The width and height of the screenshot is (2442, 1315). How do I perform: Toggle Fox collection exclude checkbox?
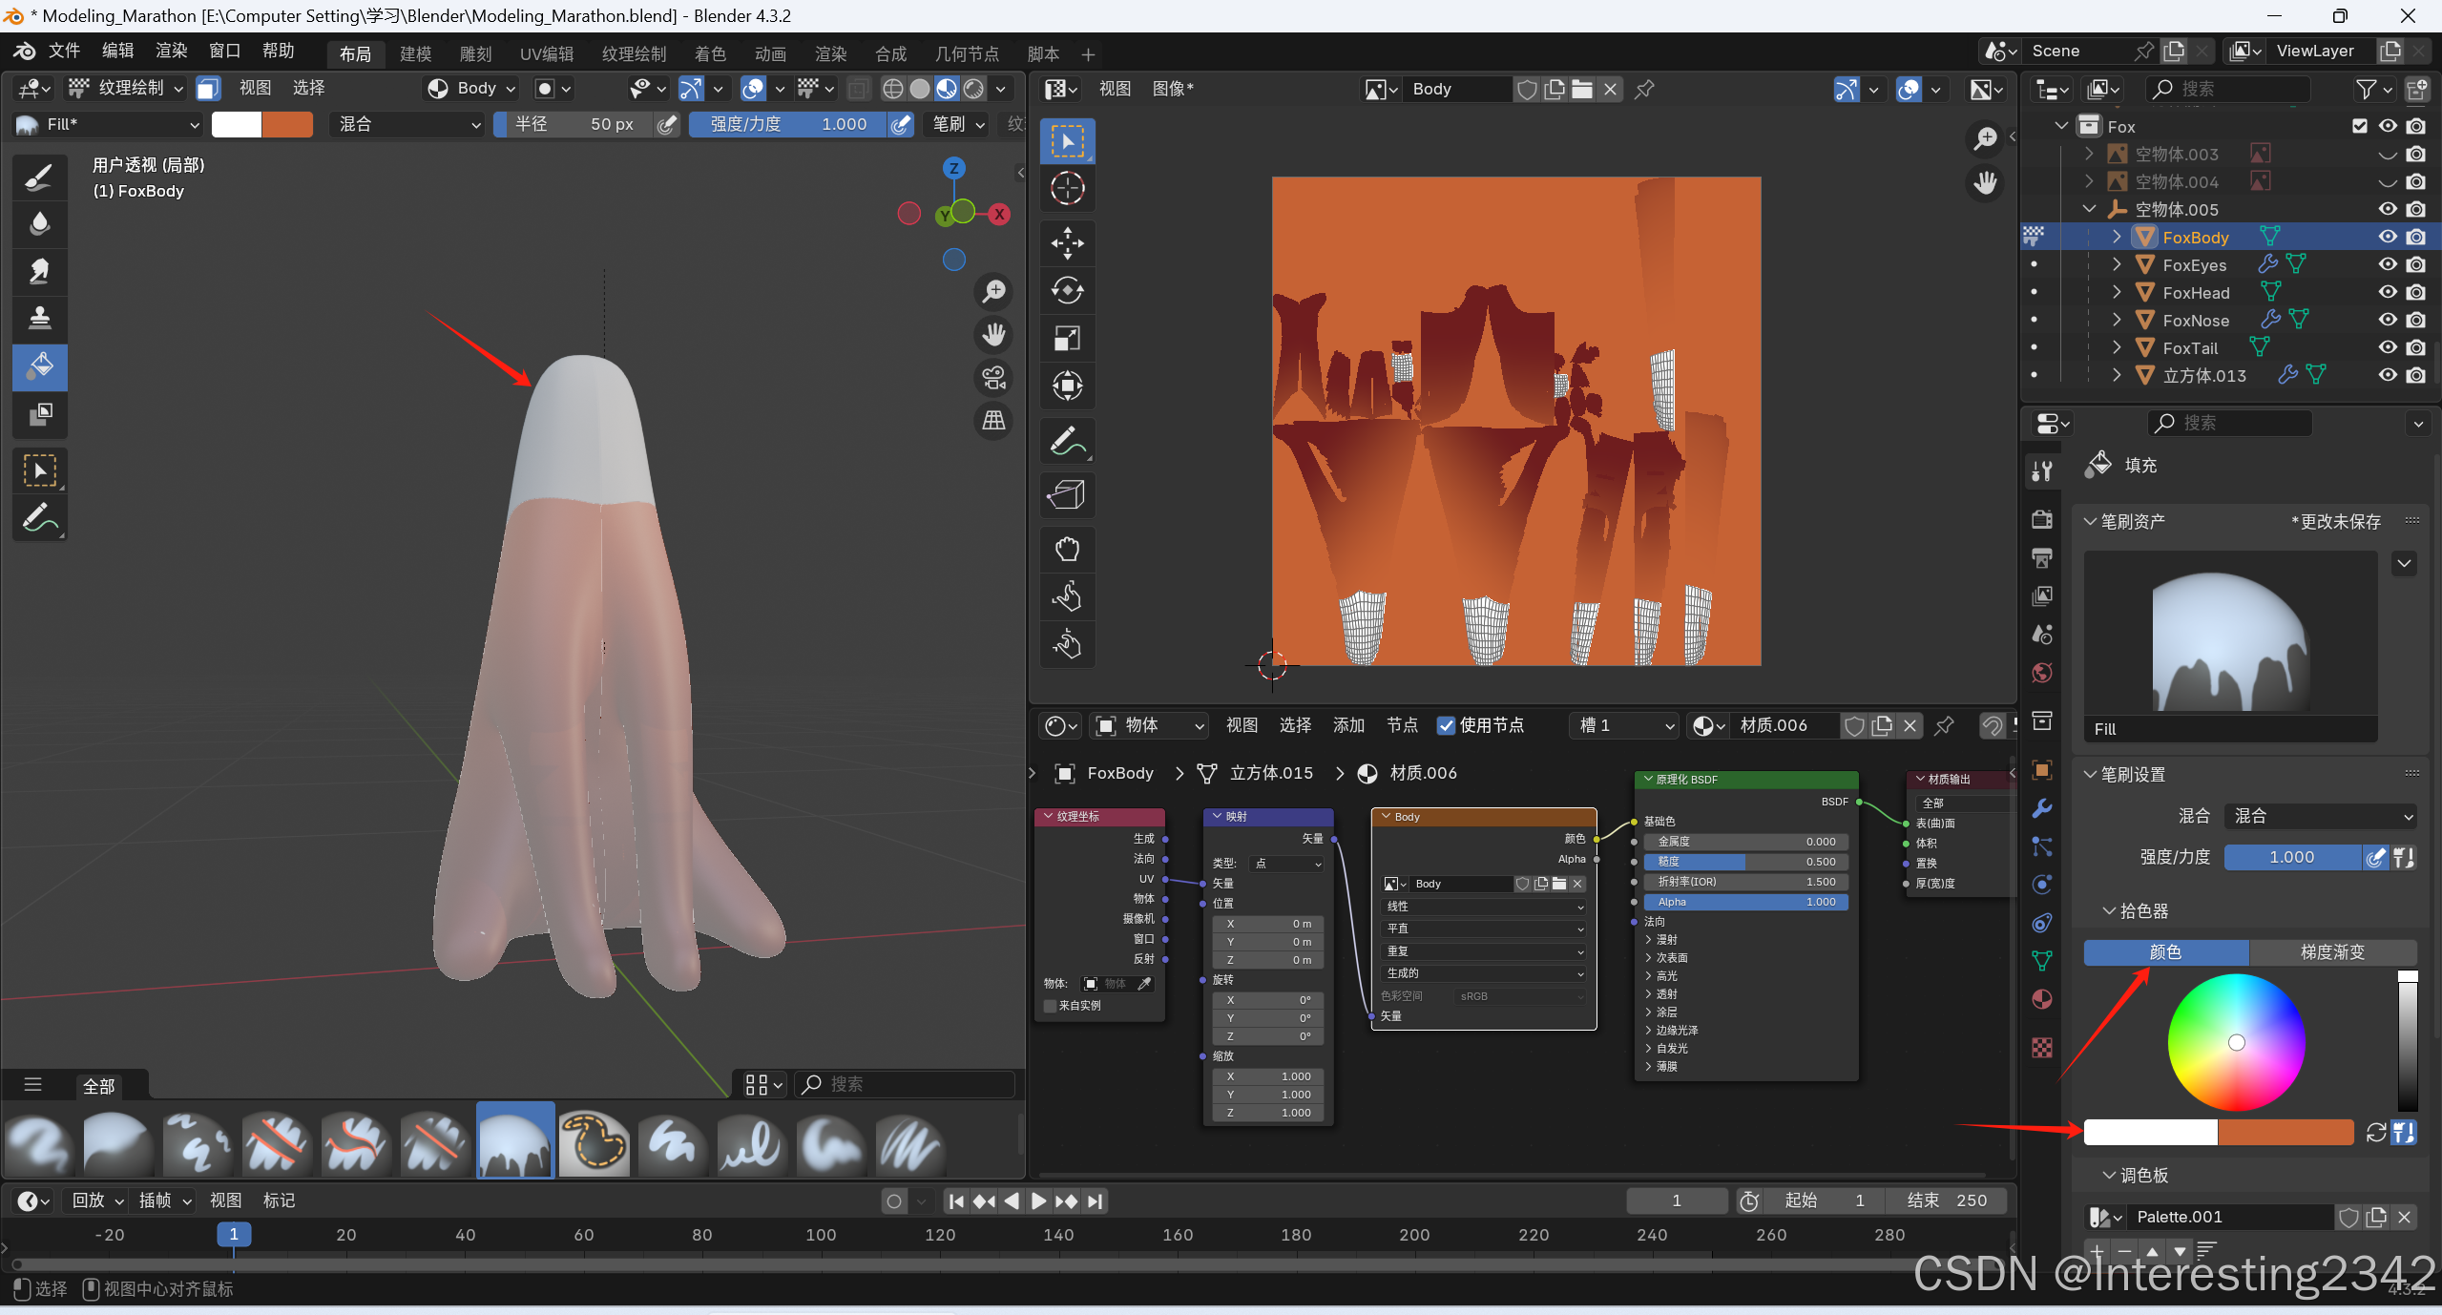pyautogui.click(x=2360, y=126)
